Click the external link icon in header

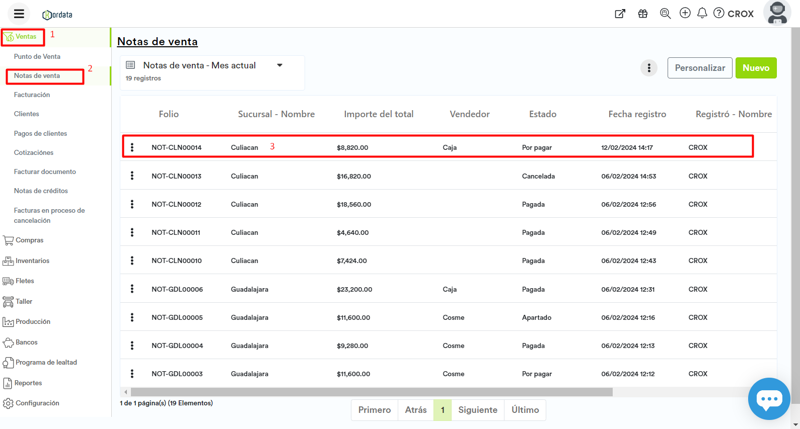(x=620, y=14)
